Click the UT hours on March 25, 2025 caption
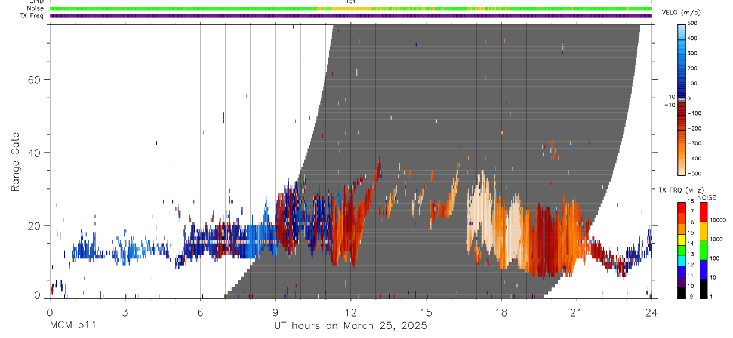 (x=350, y=325)
